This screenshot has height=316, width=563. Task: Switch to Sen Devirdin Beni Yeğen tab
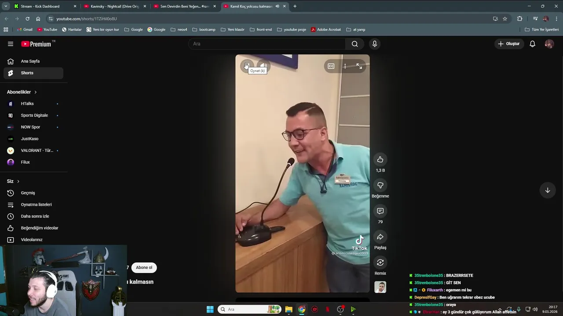click(185, 6)
